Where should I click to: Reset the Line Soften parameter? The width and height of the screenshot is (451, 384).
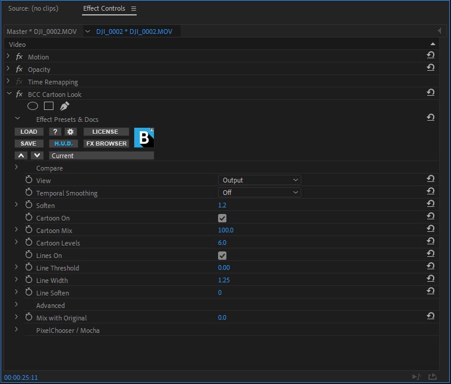click(x=430, y=291)
